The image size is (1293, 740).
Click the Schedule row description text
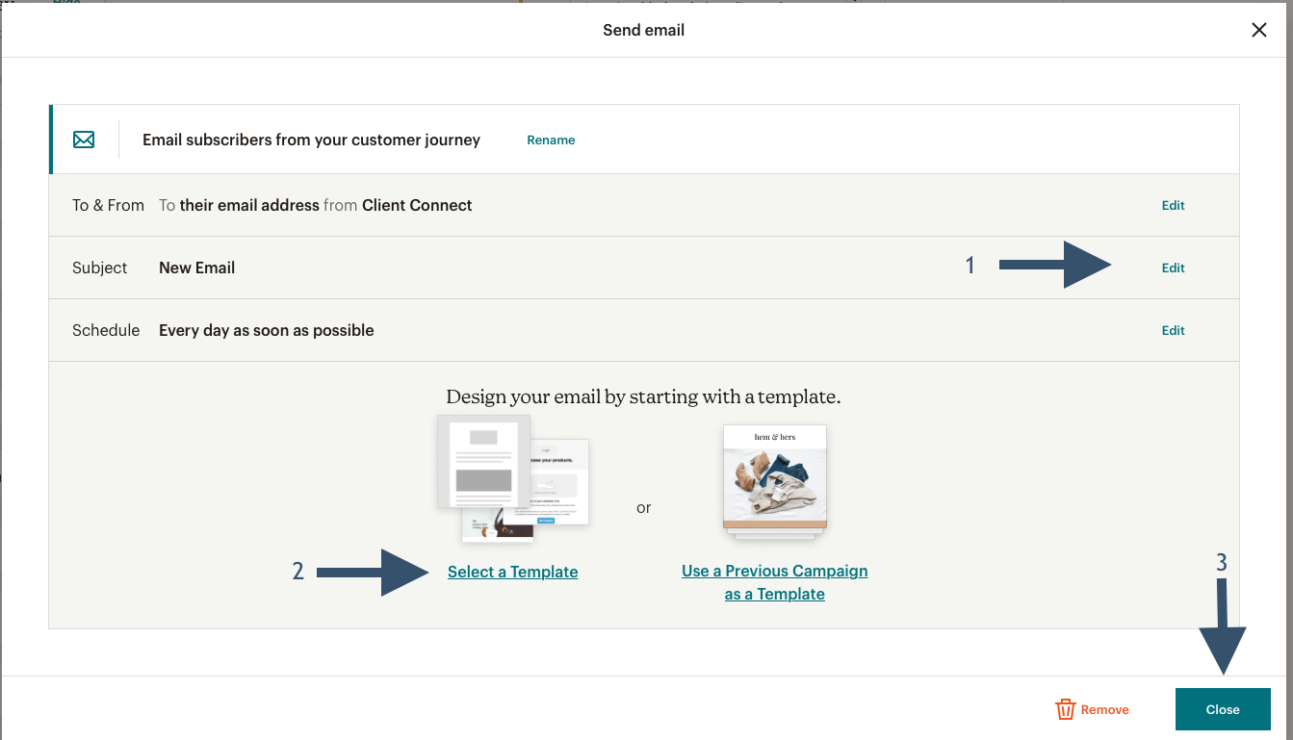click(266, 330)
